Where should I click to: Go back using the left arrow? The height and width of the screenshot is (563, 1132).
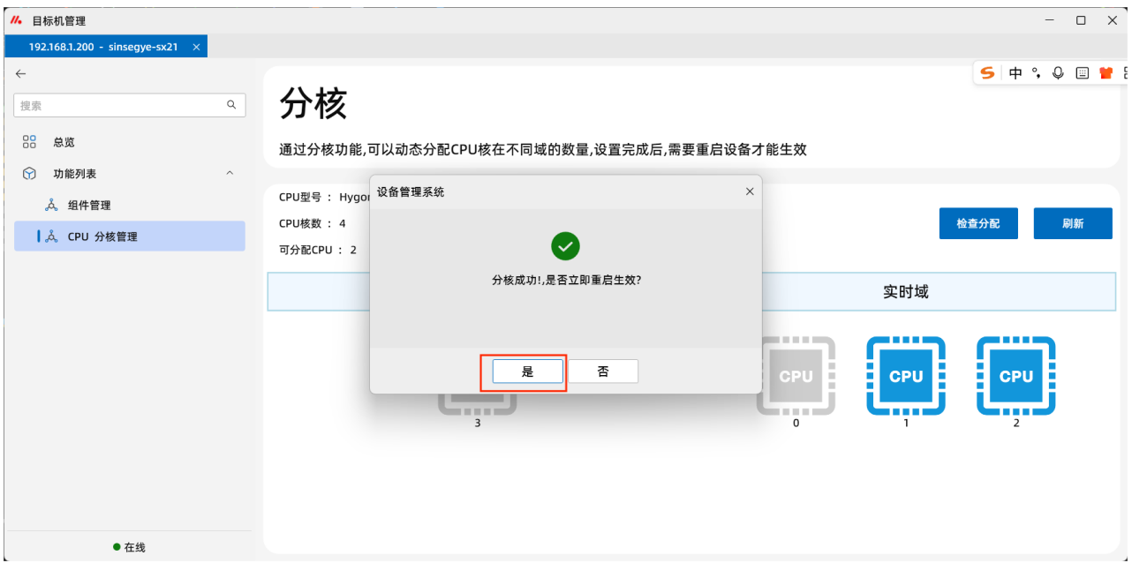click(20, 74)
